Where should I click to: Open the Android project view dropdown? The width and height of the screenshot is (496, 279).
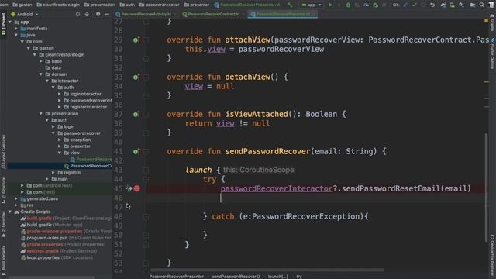25,14
